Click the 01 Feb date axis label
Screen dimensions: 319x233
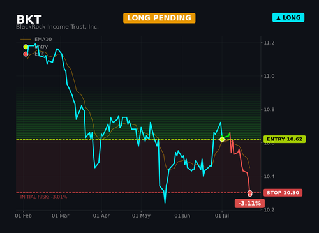(x=23, y=216)
